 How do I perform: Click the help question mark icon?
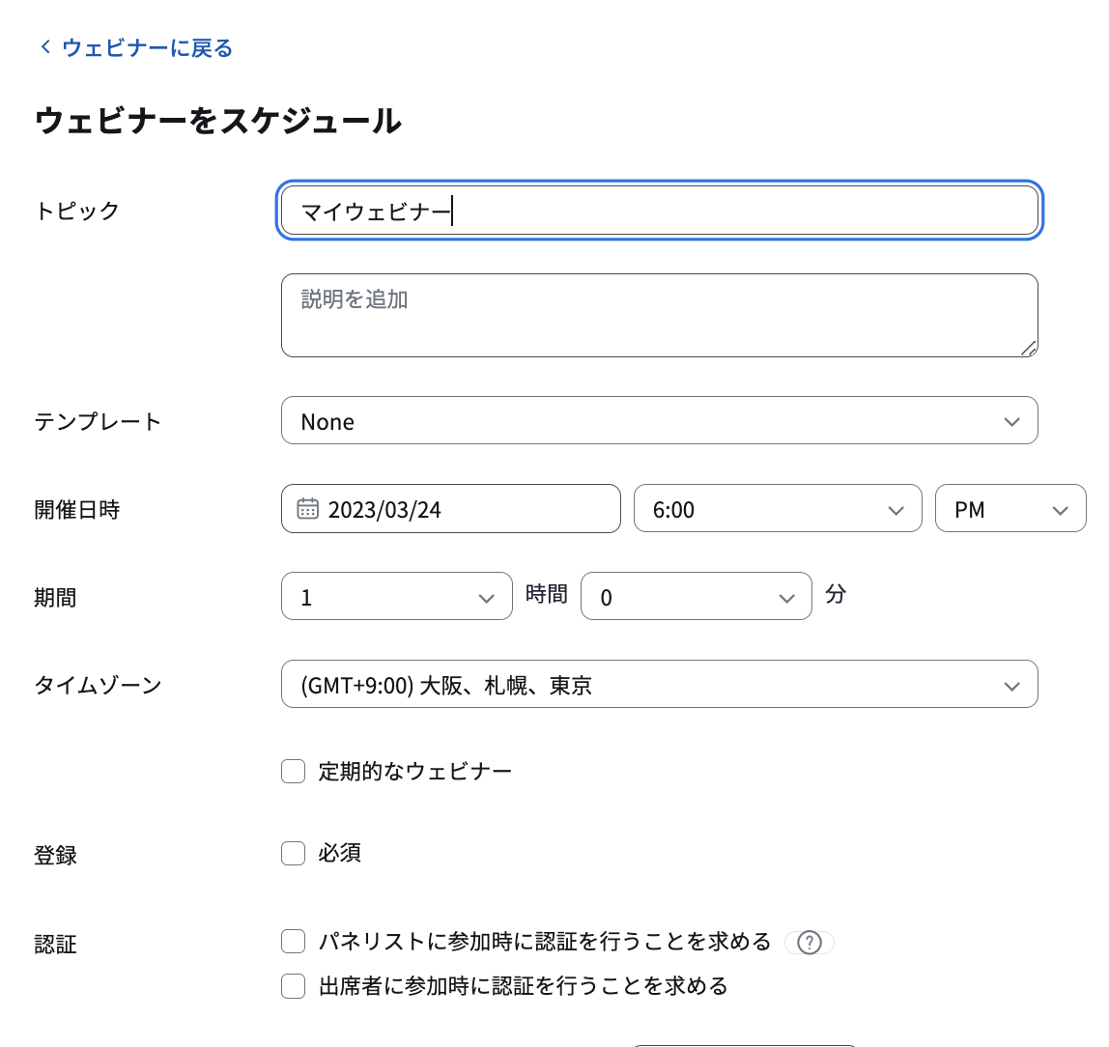pos(810,943)
